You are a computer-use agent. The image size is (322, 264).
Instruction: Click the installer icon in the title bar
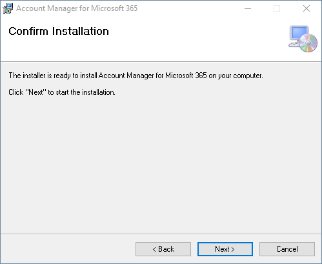[x=8, y=8]
